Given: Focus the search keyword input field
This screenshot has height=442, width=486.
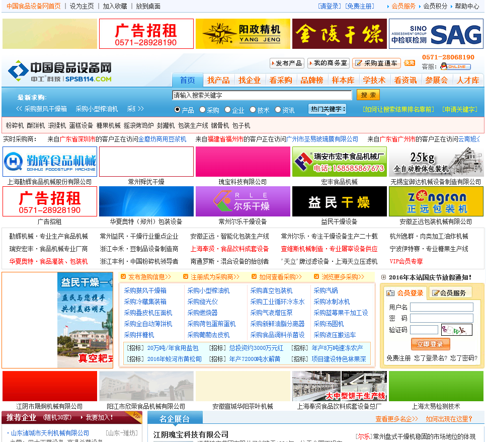Looking at the screenshot, I should pos(262,95).
